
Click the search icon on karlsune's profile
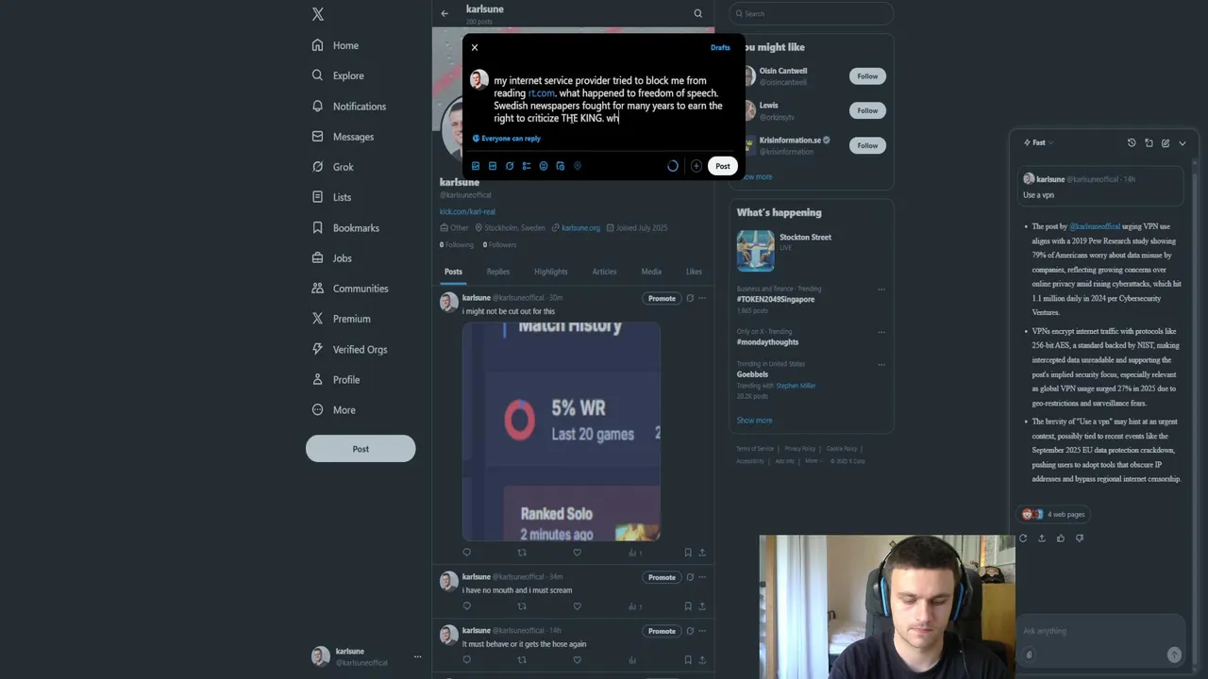coord(698,13)
